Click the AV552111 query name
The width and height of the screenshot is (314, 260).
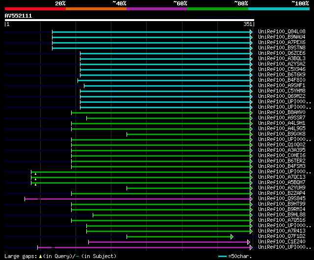pos(18,16)
